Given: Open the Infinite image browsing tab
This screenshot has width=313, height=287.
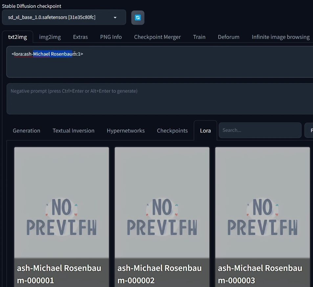Looking at the screenshot, I should pyautogui.click(x=280, y=37).
